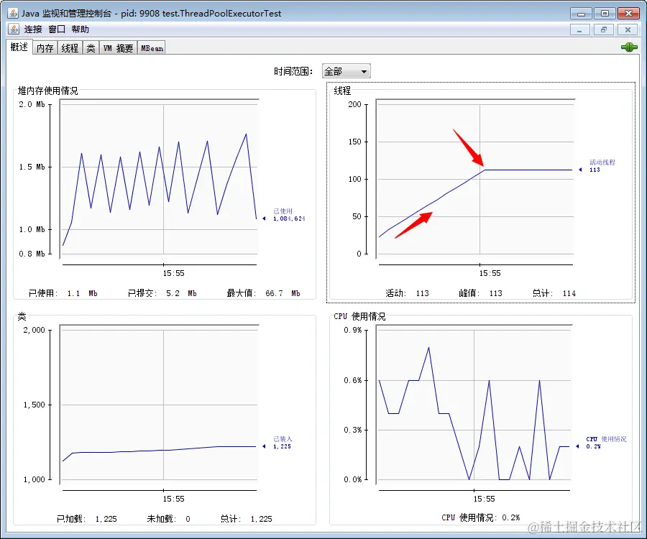Click the CPU 使用情况 0.2% legend label
647x539 pixels.
[606, 443]
